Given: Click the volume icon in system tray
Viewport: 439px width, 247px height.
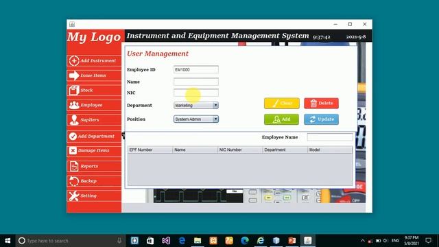Looking at the screenshot, I should [385, 241].
